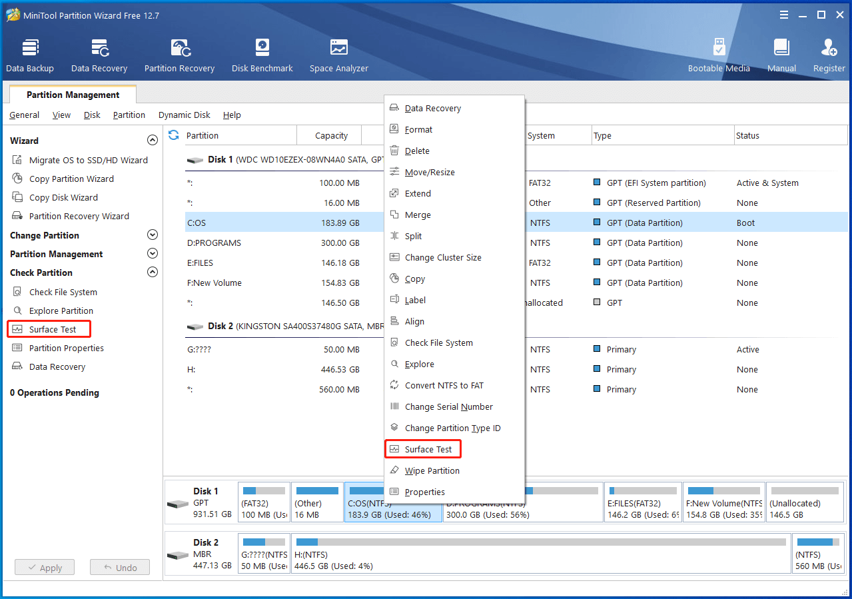
Task: Click the Undo button
Action: coord(120,568)
